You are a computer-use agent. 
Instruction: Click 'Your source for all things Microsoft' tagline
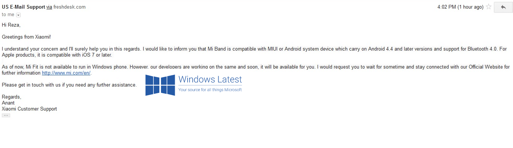click(x=210, y=90)
